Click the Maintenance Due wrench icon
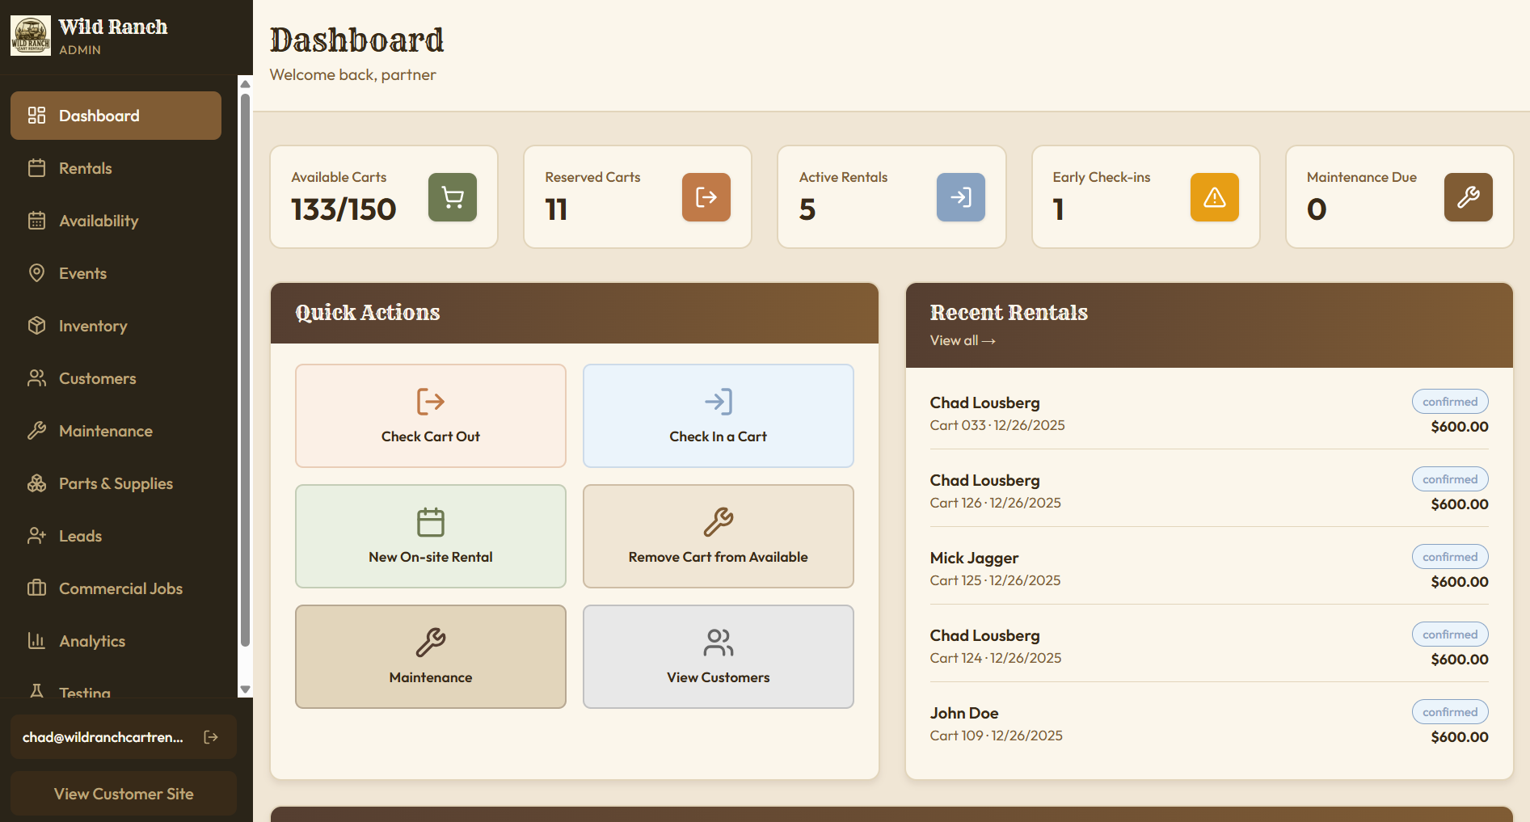 1468,197
